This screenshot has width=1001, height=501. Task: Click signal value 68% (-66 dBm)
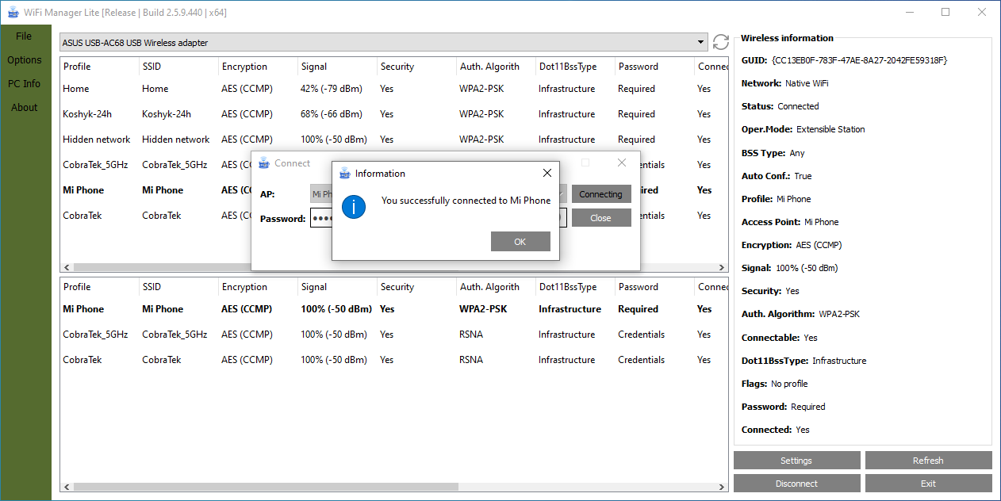331,114
